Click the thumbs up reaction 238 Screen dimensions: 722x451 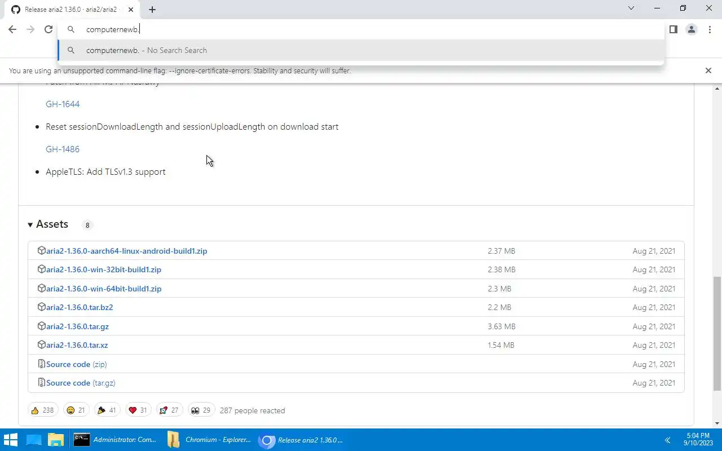pos(43,410)
